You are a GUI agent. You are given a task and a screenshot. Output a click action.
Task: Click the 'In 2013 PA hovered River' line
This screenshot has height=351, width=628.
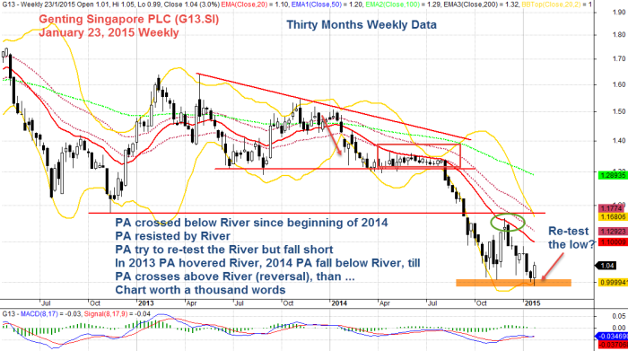tap(267, 263)
